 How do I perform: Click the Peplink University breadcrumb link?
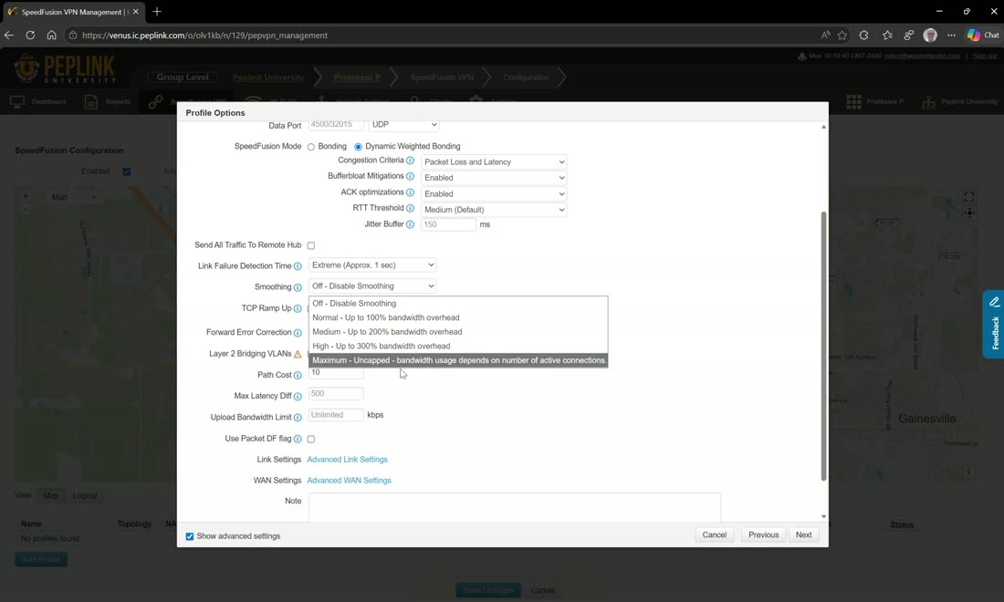point(268,78)
